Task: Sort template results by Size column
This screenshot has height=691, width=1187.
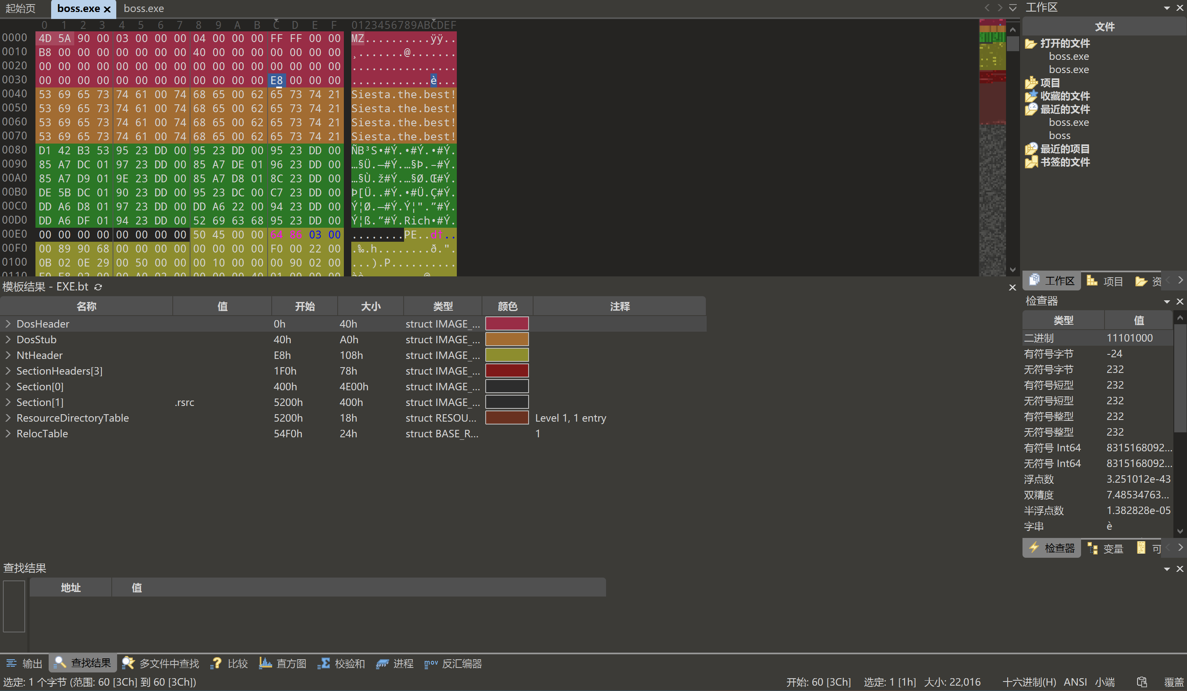Action: pyautogui.click(x=371, y=307)
